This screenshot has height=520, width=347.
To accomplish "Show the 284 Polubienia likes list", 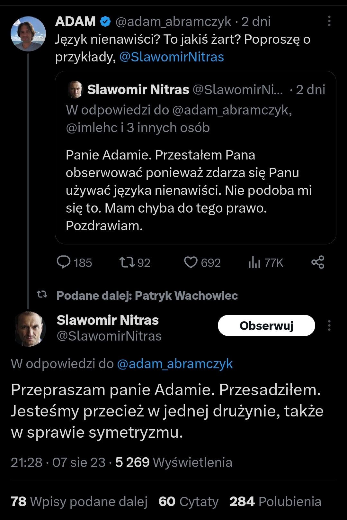I will [x=275, y=501].
